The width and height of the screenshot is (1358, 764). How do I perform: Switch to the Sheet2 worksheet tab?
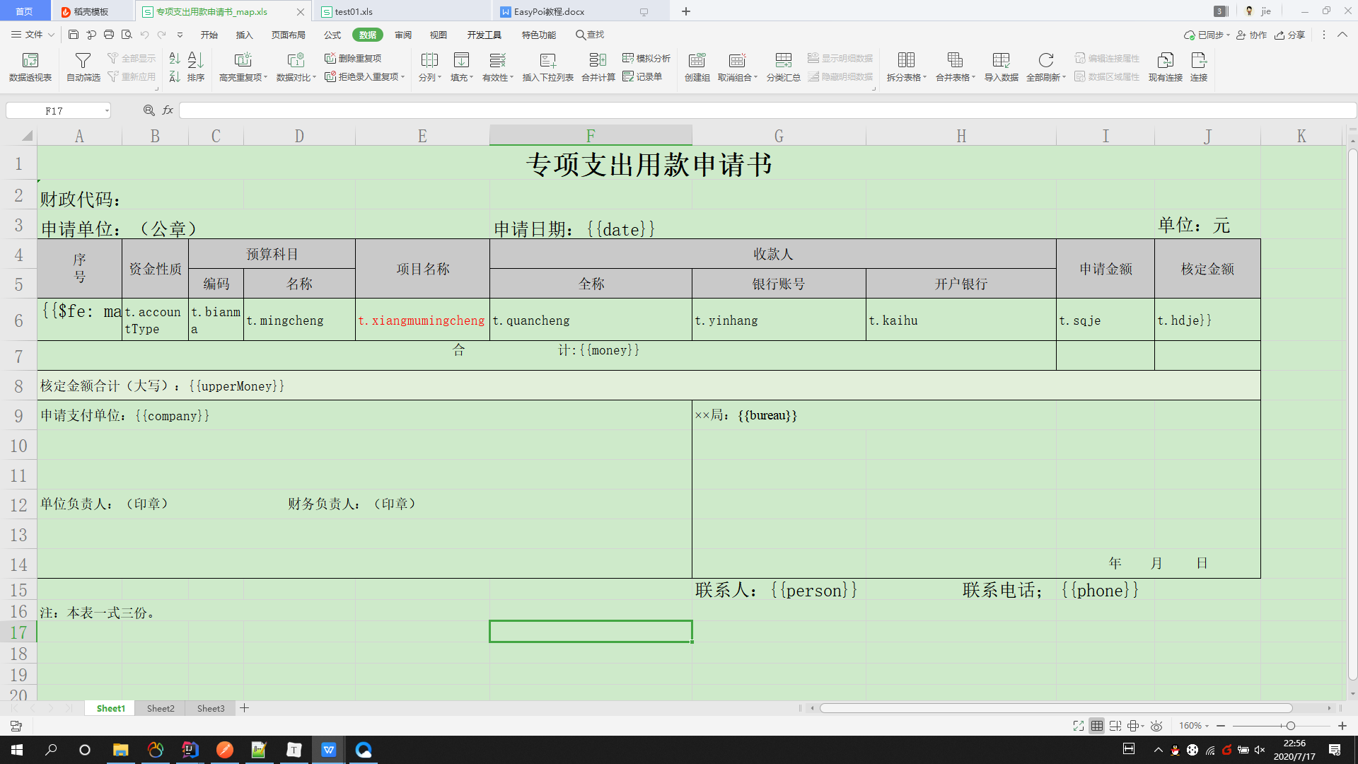(x=160, y=708)
